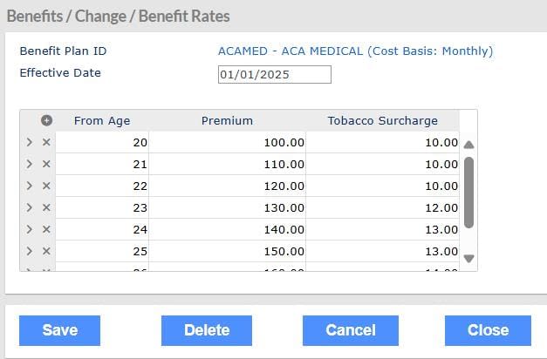Close the Benefit Rates form

point(488,330)
